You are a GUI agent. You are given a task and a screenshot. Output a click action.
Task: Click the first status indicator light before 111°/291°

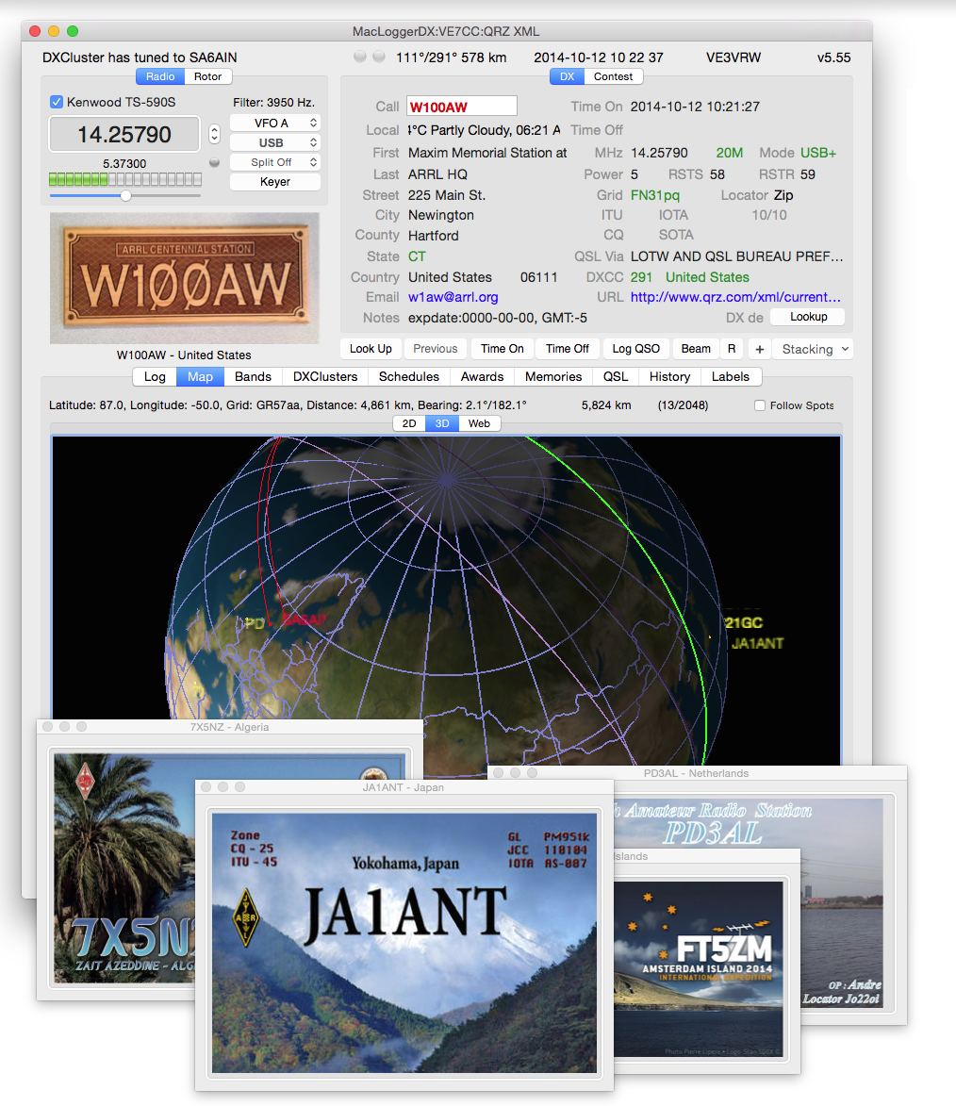point(360,57)
